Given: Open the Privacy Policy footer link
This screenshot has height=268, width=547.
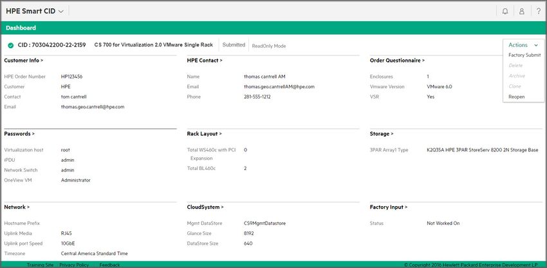Looking at the screenshot, I should pyautogui.click(x=74, y=265).
